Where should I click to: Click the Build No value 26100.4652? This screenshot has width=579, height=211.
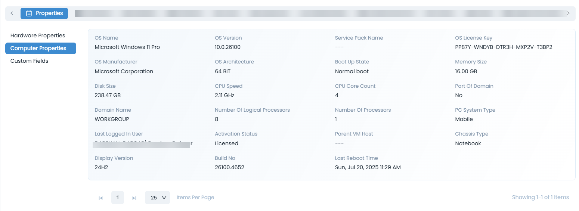[x=229, y=167]
